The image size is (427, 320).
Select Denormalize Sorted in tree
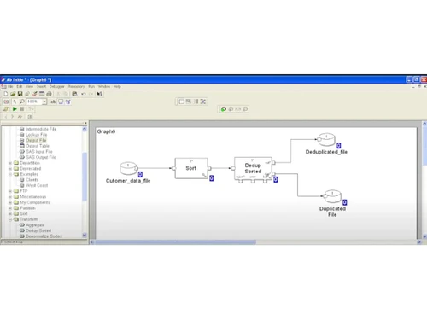click(44, 236)
